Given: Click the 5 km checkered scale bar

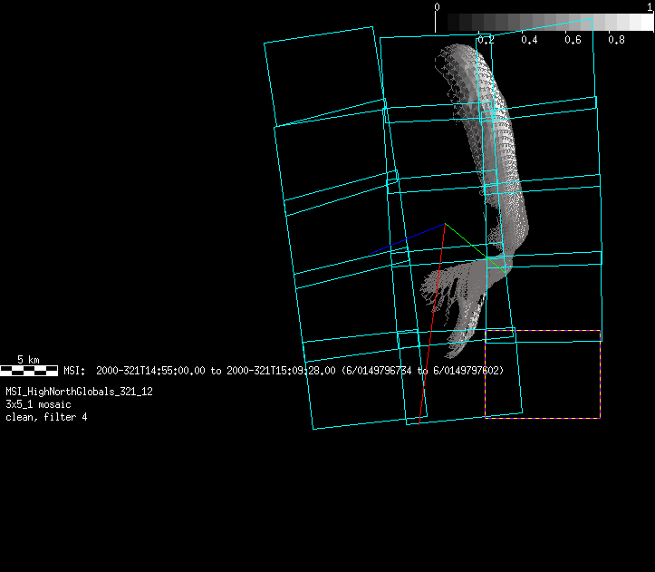Looking at the screenshot, I should coord(29,370).
